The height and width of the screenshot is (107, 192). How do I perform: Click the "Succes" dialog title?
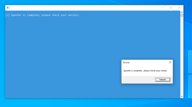click(126, 62)
